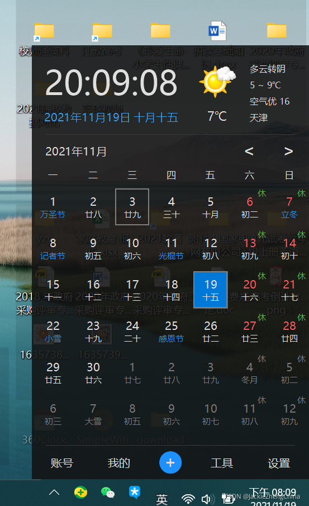309x506 pixels.
Task: Select November 5 十月
Action: coord(211,207)
